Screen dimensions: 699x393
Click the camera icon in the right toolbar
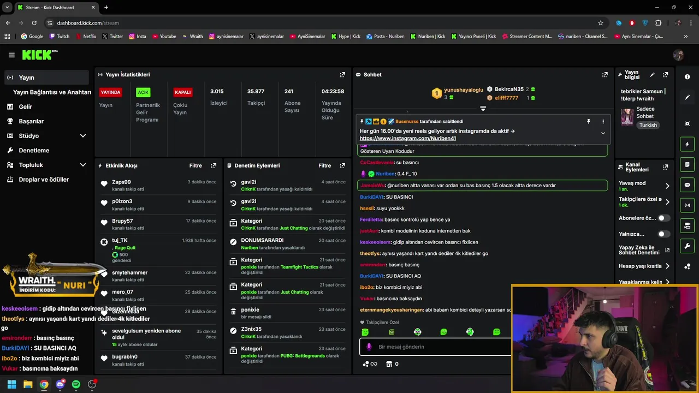point(687,225)
